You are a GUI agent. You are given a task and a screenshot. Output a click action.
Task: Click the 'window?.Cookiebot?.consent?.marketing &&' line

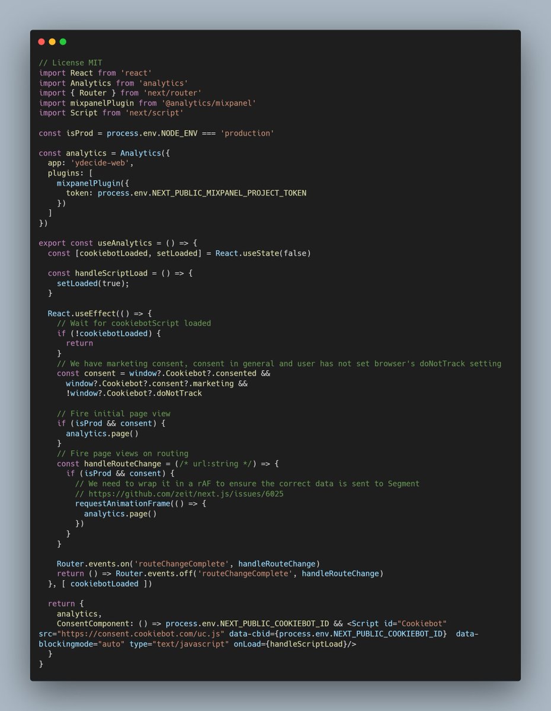(156, 383)
